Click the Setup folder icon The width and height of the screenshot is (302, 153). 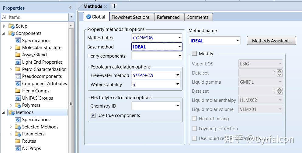[x=12, y=26]
